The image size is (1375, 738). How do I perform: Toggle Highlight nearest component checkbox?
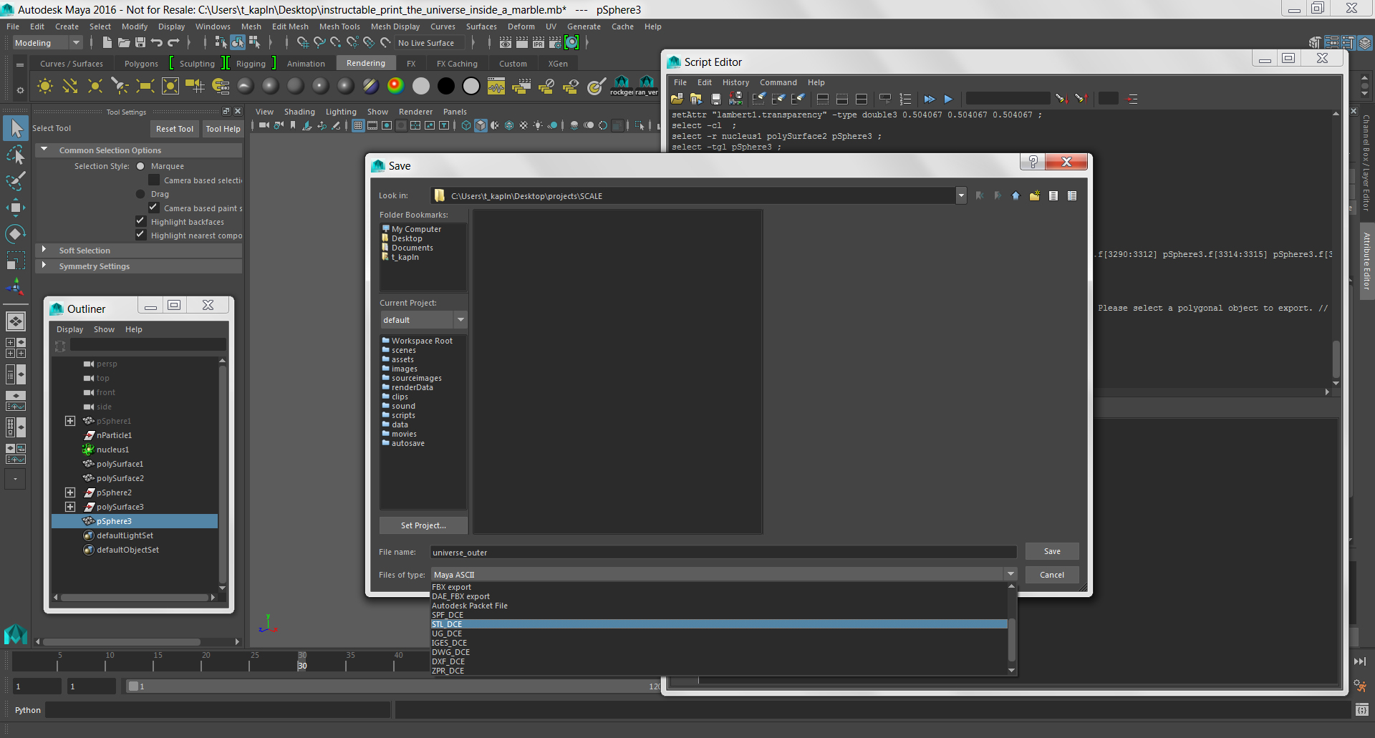click(x=140, y=235)
